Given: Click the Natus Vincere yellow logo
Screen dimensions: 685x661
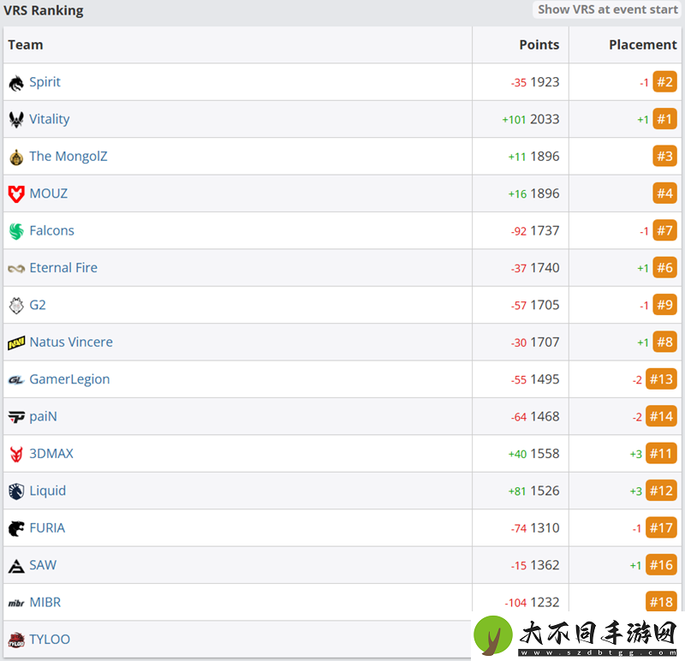Looking at the screenshot, I should 16,342.
